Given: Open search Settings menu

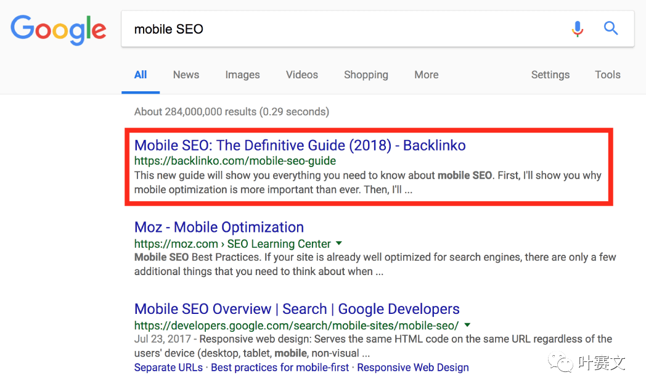Looking at the screenshot, I should click(550, 75).
